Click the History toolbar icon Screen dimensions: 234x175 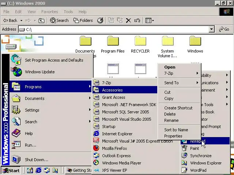(x=100, y=20)
